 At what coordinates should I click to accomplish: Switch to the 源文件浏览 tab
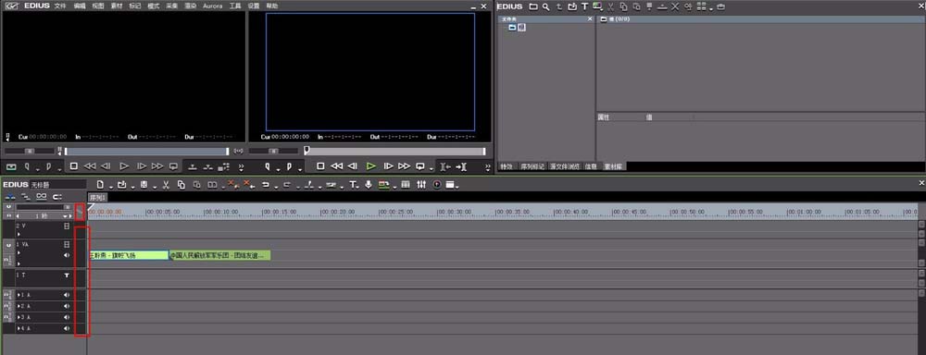click(566, 167)
